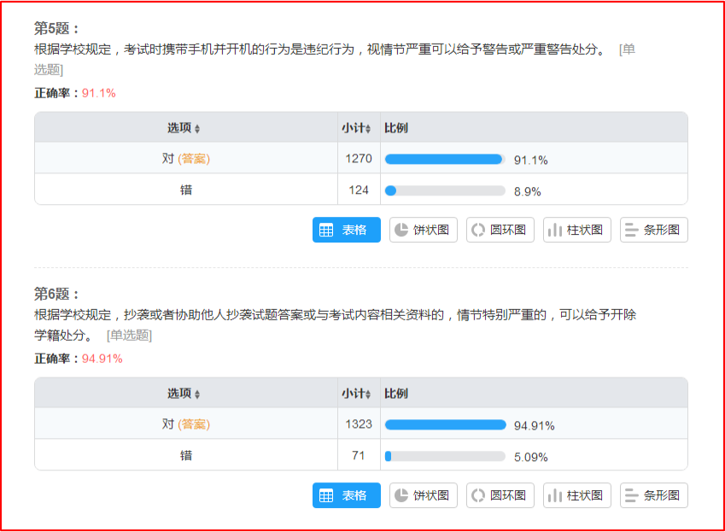
Task: Click the 8.9% progress bar for 错
Action: pyautogui.click(x=444, y=190)
